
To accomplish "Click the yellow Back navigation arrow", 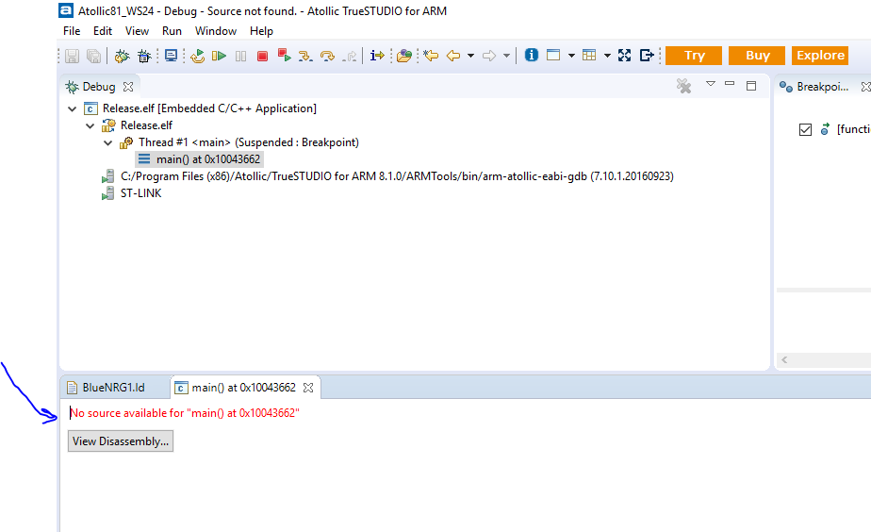I will [x=453, y=56].
